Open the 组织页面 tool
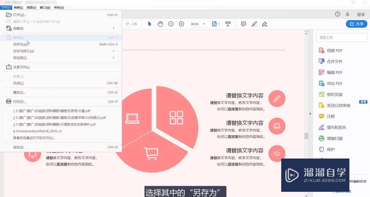Image resolution: width=370 pixels, height=197 pixels. [x=334, y=94]
